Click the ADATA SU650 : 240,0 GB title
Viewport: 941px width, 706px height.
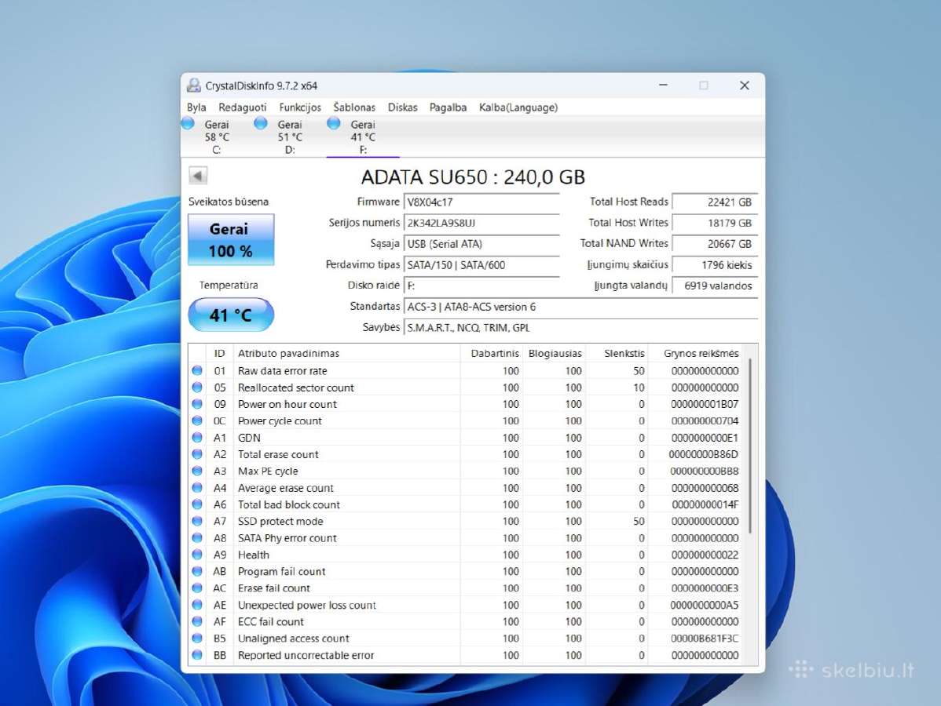pos(473,176)
